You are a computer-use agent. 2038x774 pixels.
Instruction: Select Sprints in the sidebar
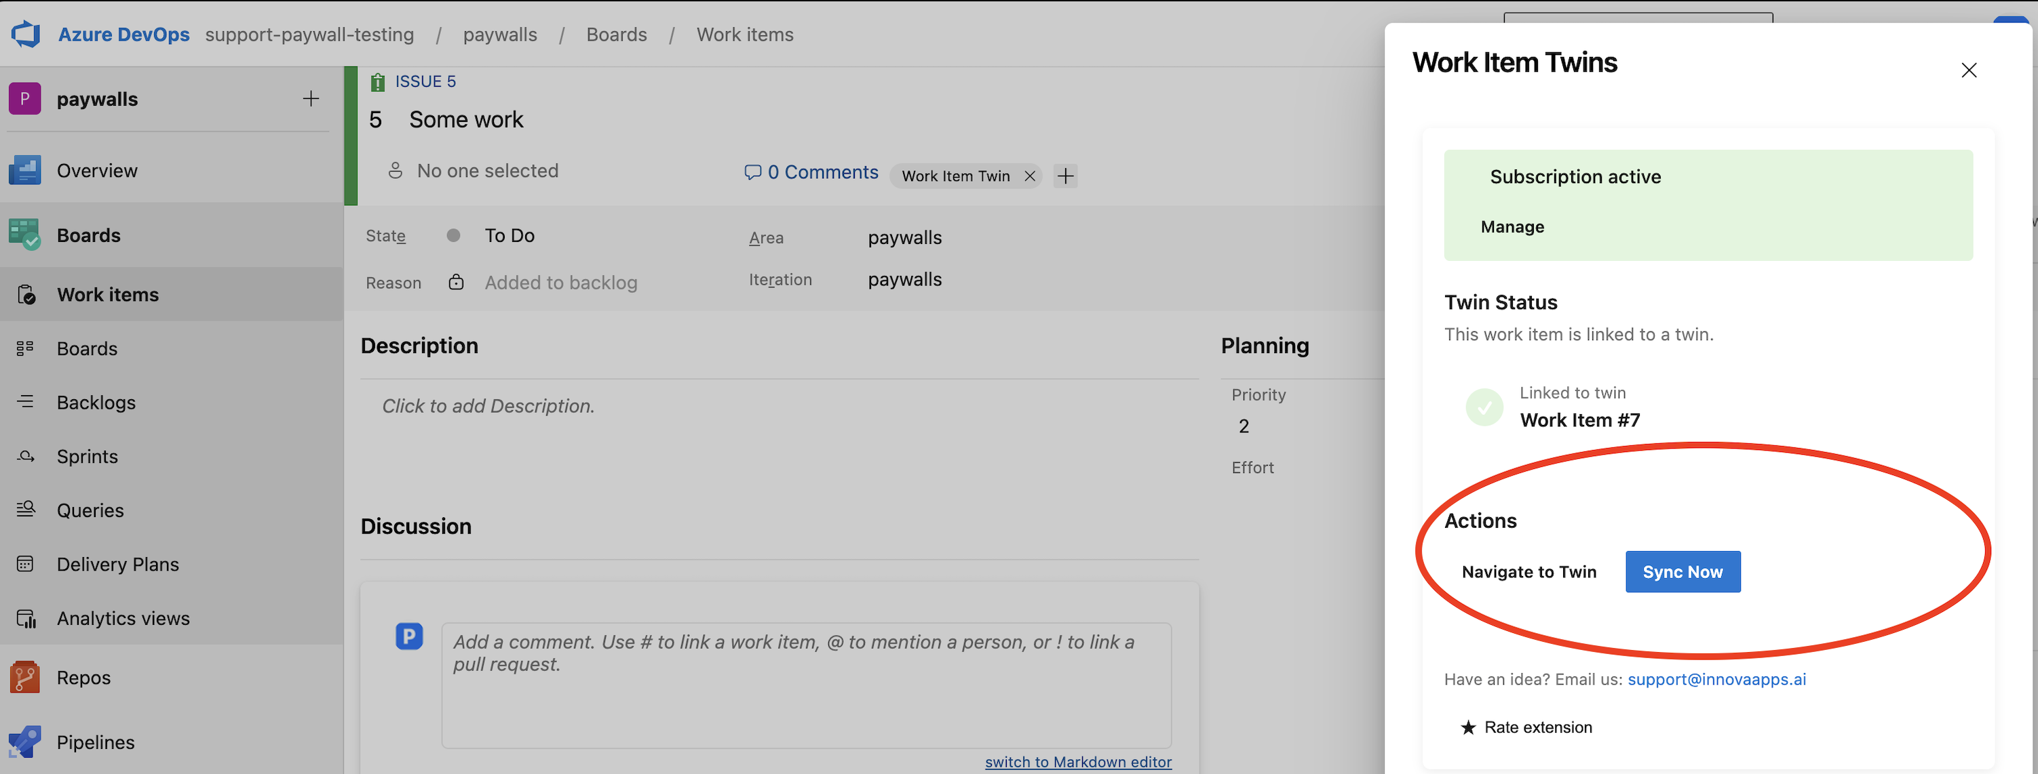pyautogui.click(x=87, y=456)
